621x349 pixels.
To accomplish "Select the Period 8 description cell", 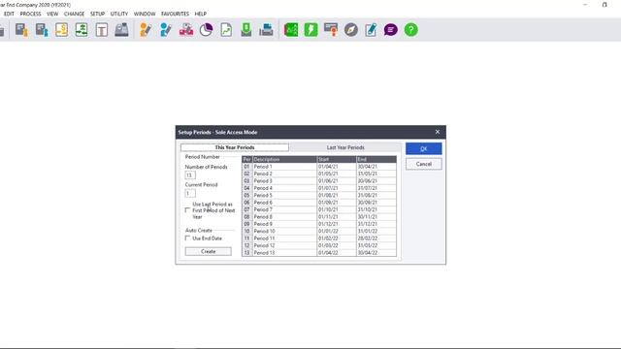I will [284, 216].
